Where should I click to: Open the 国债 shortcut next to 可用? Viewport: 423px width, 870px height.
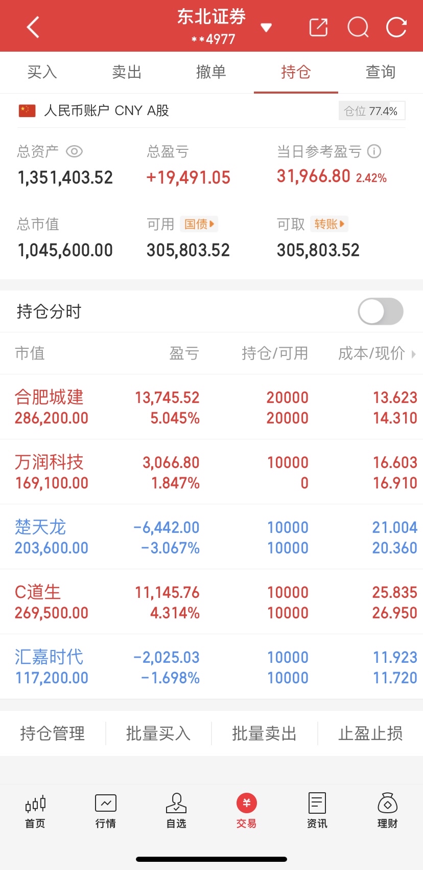(199, 224)
